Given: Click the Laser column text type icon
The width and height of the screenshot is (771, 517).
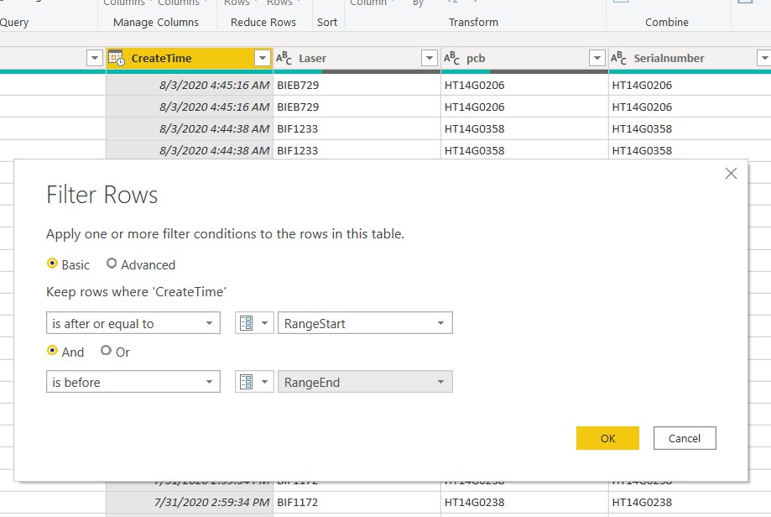Looking at the screenshot, I should 284,58.
